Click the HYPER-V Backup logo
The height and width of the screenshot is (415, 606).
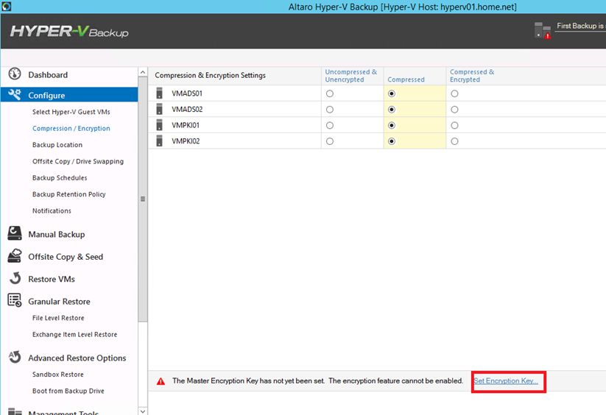(x=69, y=31)
